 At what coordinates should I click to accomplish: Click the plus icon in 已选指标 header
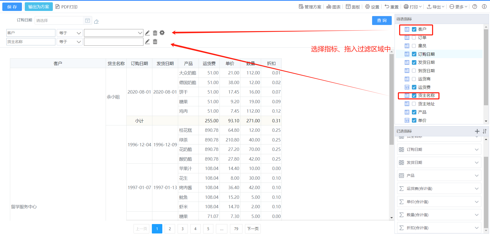[477, 131]
